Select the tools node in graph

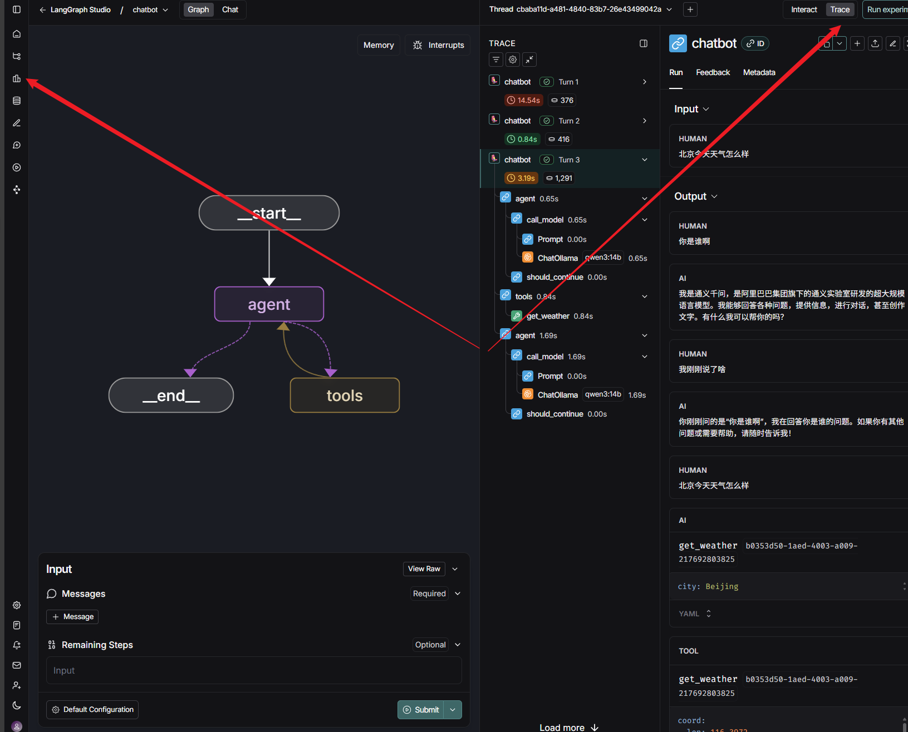(345, 395)
